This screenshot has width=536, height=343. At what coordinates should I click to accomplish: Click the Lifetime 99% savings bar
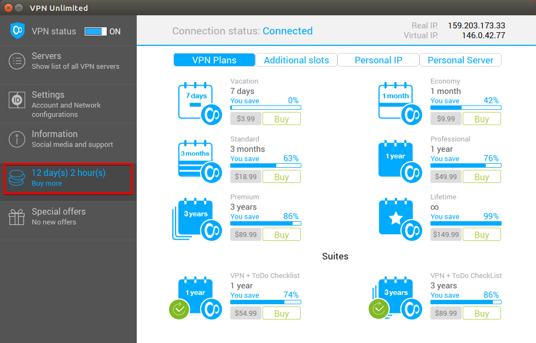(466, 223)
